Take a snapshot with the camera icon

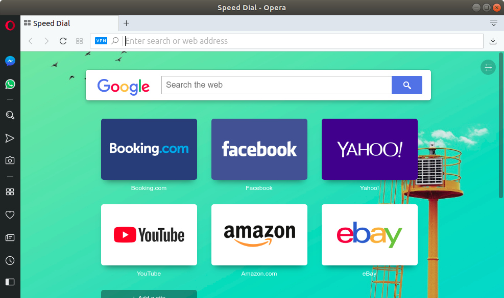coord(10,160)
